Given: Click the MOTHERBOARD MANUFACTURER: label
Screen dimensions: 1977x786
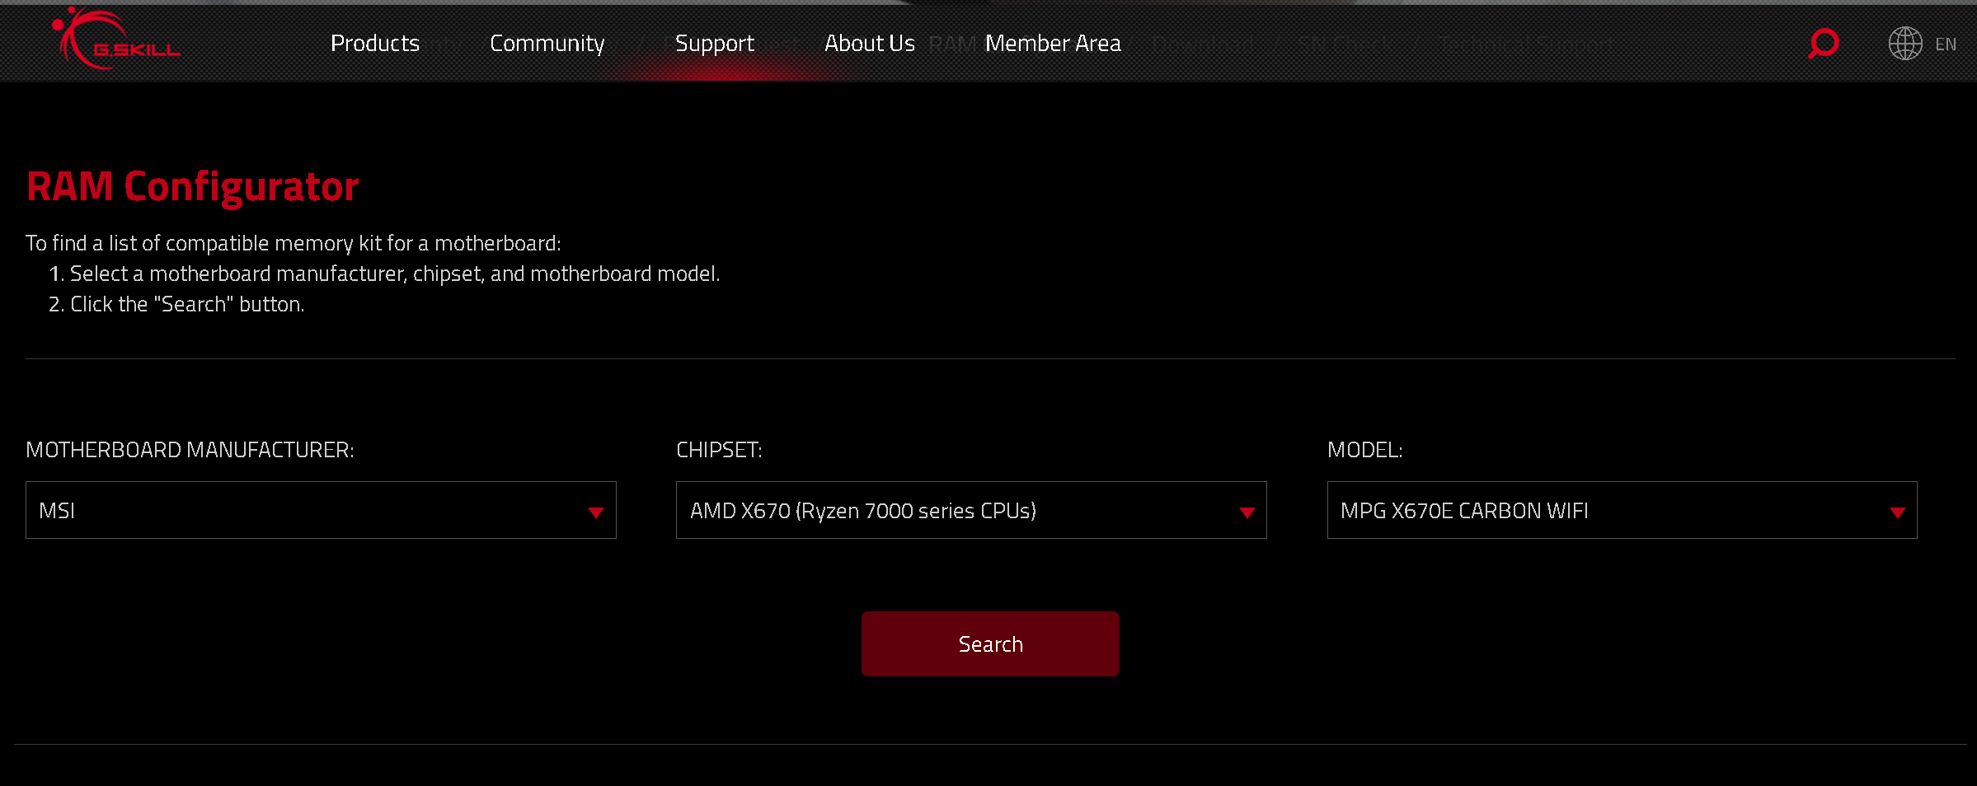Looking at the screenshot, I should coord(190,450).
